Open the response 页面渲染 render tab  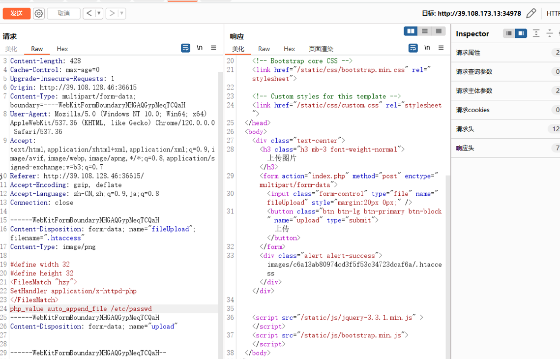(x=321, y=49)
